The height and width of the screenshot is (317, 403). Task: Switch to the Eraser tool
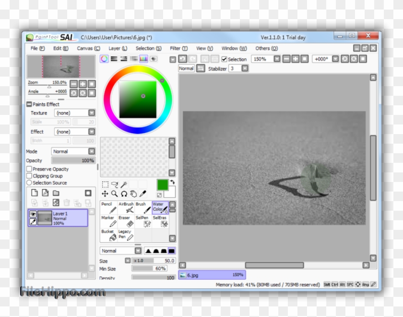point(126,221)
